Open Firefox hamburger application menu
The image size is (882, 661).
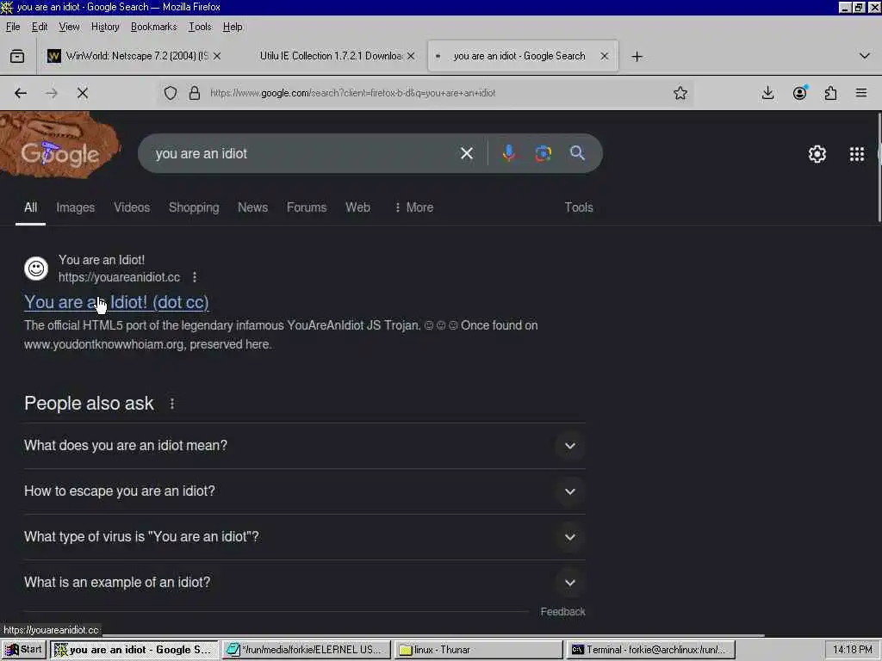click(861, 93)
